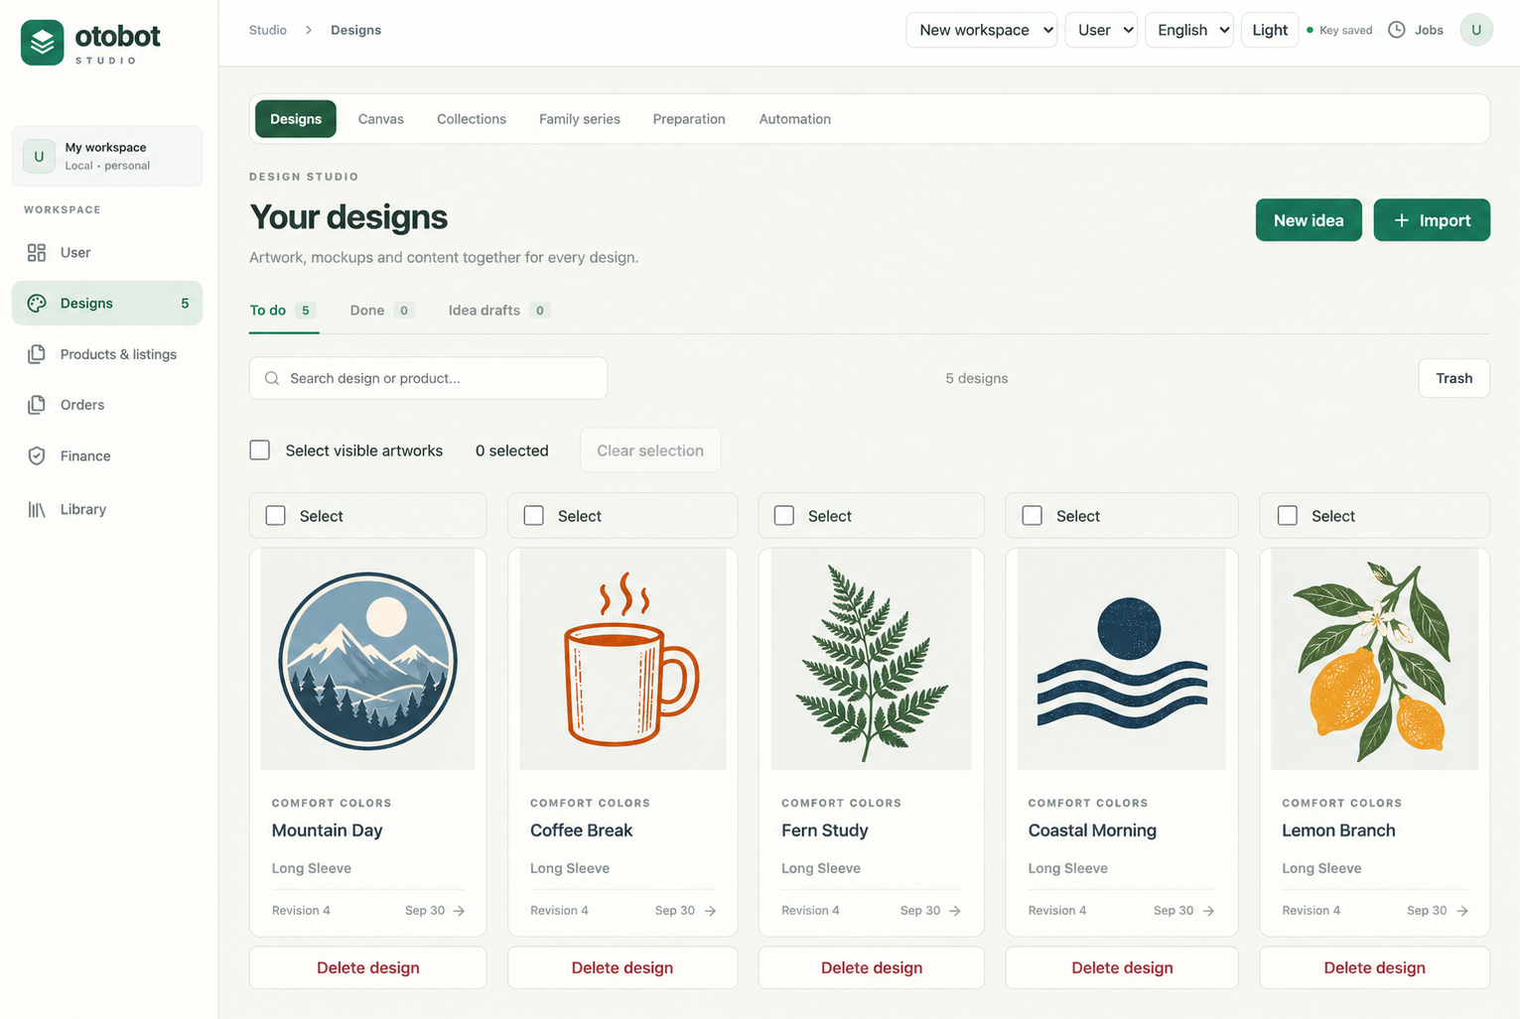Viewport: 1520px width, 1019px height.
Task: Switch to the Collections tab
Action: (472, 119)
